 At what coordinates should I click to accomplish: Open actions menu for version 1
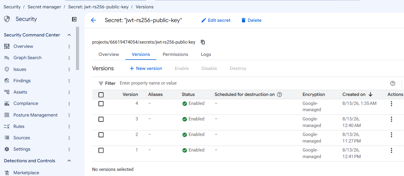click(391, 150)
